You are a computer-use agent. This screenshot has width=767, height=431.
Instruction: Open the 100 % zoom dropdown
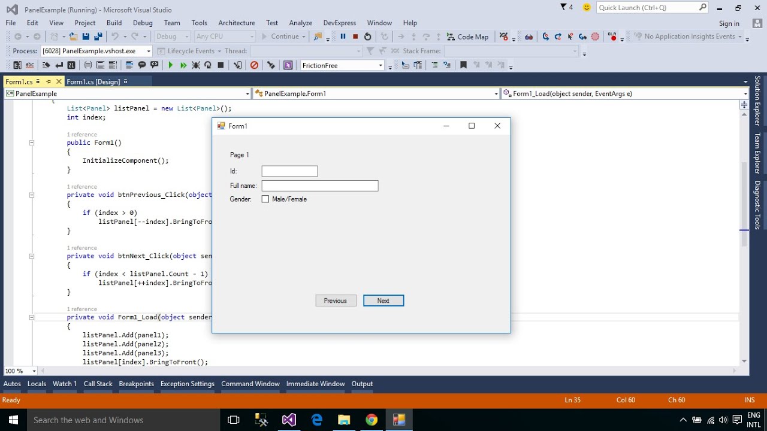(x=34, y=371)
